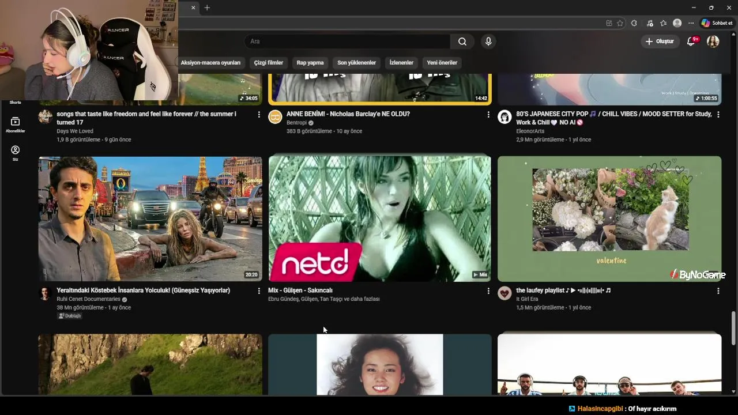Filter by Aksiyon-macera oyunları chip
Image resolution: width=738 pixels, height=415 pixels.
pos(211,63)
